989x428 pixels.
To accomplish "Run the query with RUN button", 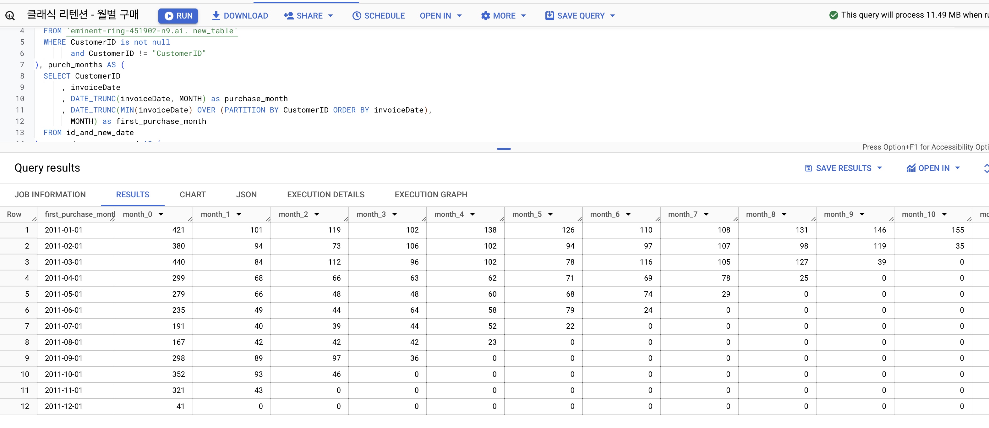I will tap(178, 16).
